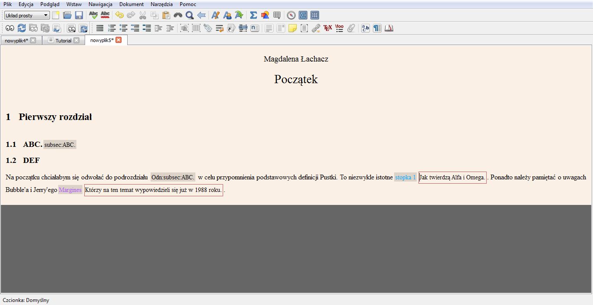Open the Narzędzia menu
The width and height of the screenshot is (593, 305).
[x=161, y=4]
